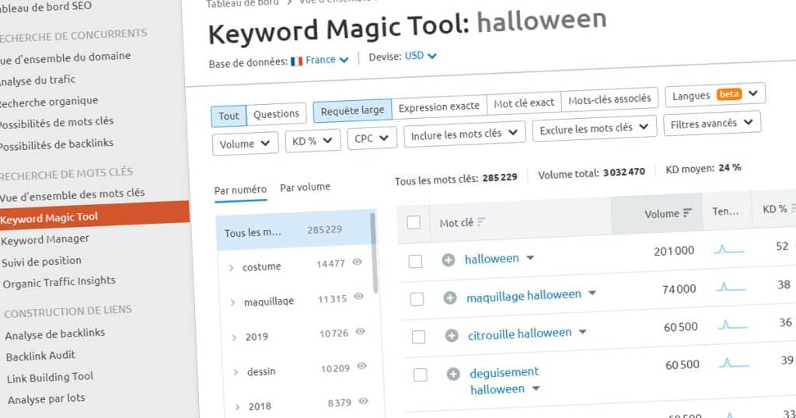Open dropdown arrow next to citrouille halloween
The image size is (796, 418).
tap(583, 332)
